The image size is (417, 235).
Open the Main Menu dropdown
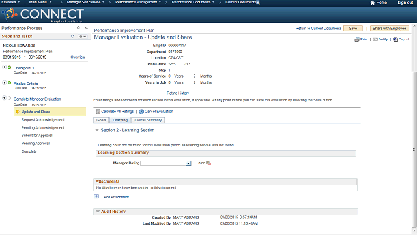click(x=40, y=2)
